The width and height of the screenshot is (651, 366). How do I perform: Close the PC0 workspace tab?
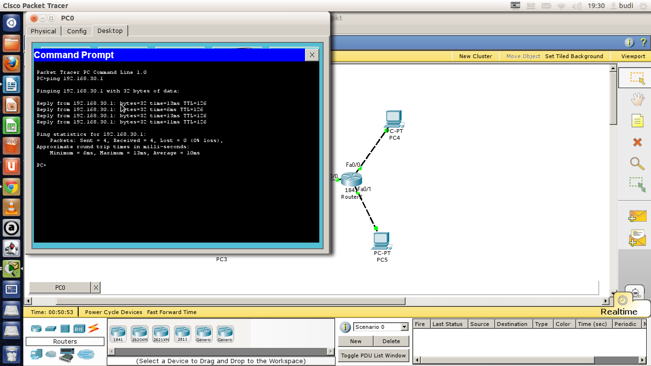click(x=96, y=287)
